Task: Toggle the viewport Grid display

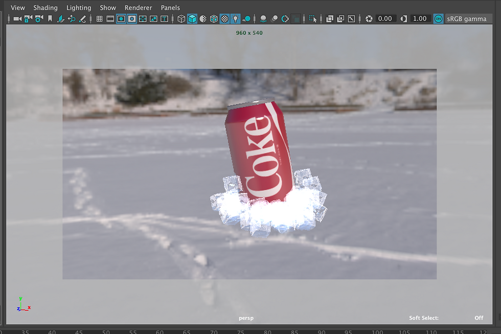Action: [99, 19]
